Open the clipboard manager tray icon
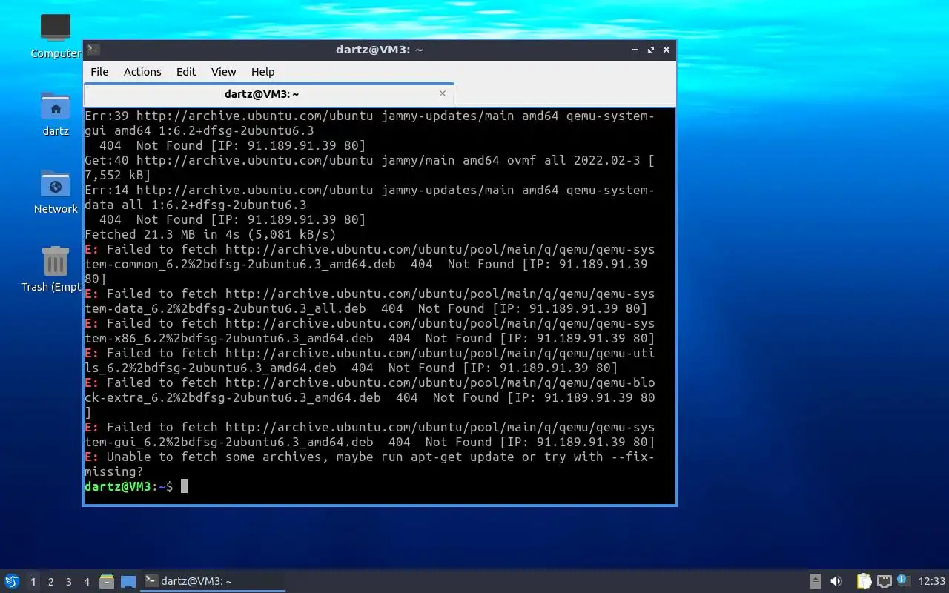The image size is (949, 593). 864,581
